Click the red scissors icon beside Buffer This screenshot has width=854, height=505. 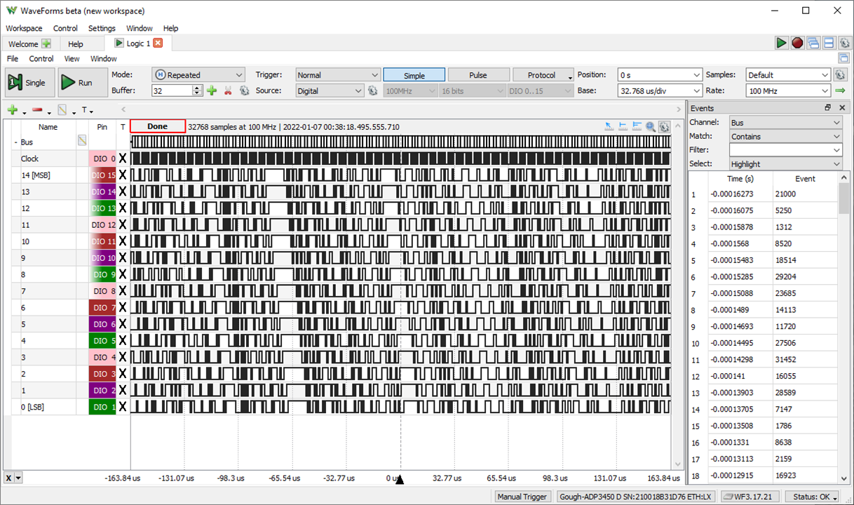click(228, 90)
